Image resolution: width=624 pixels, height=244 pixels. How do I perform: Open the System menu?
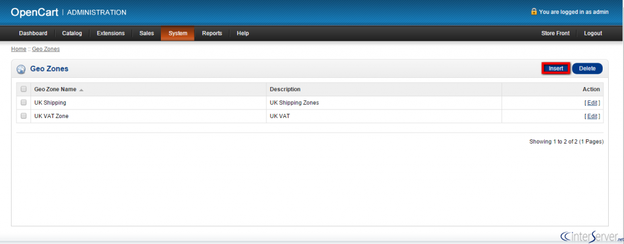coord(177,33)
